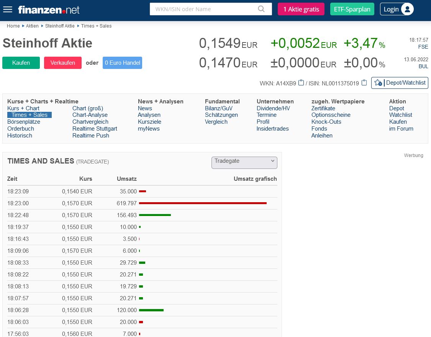
Task: Click the Knock-Outs link
Action: click(326, 122)
